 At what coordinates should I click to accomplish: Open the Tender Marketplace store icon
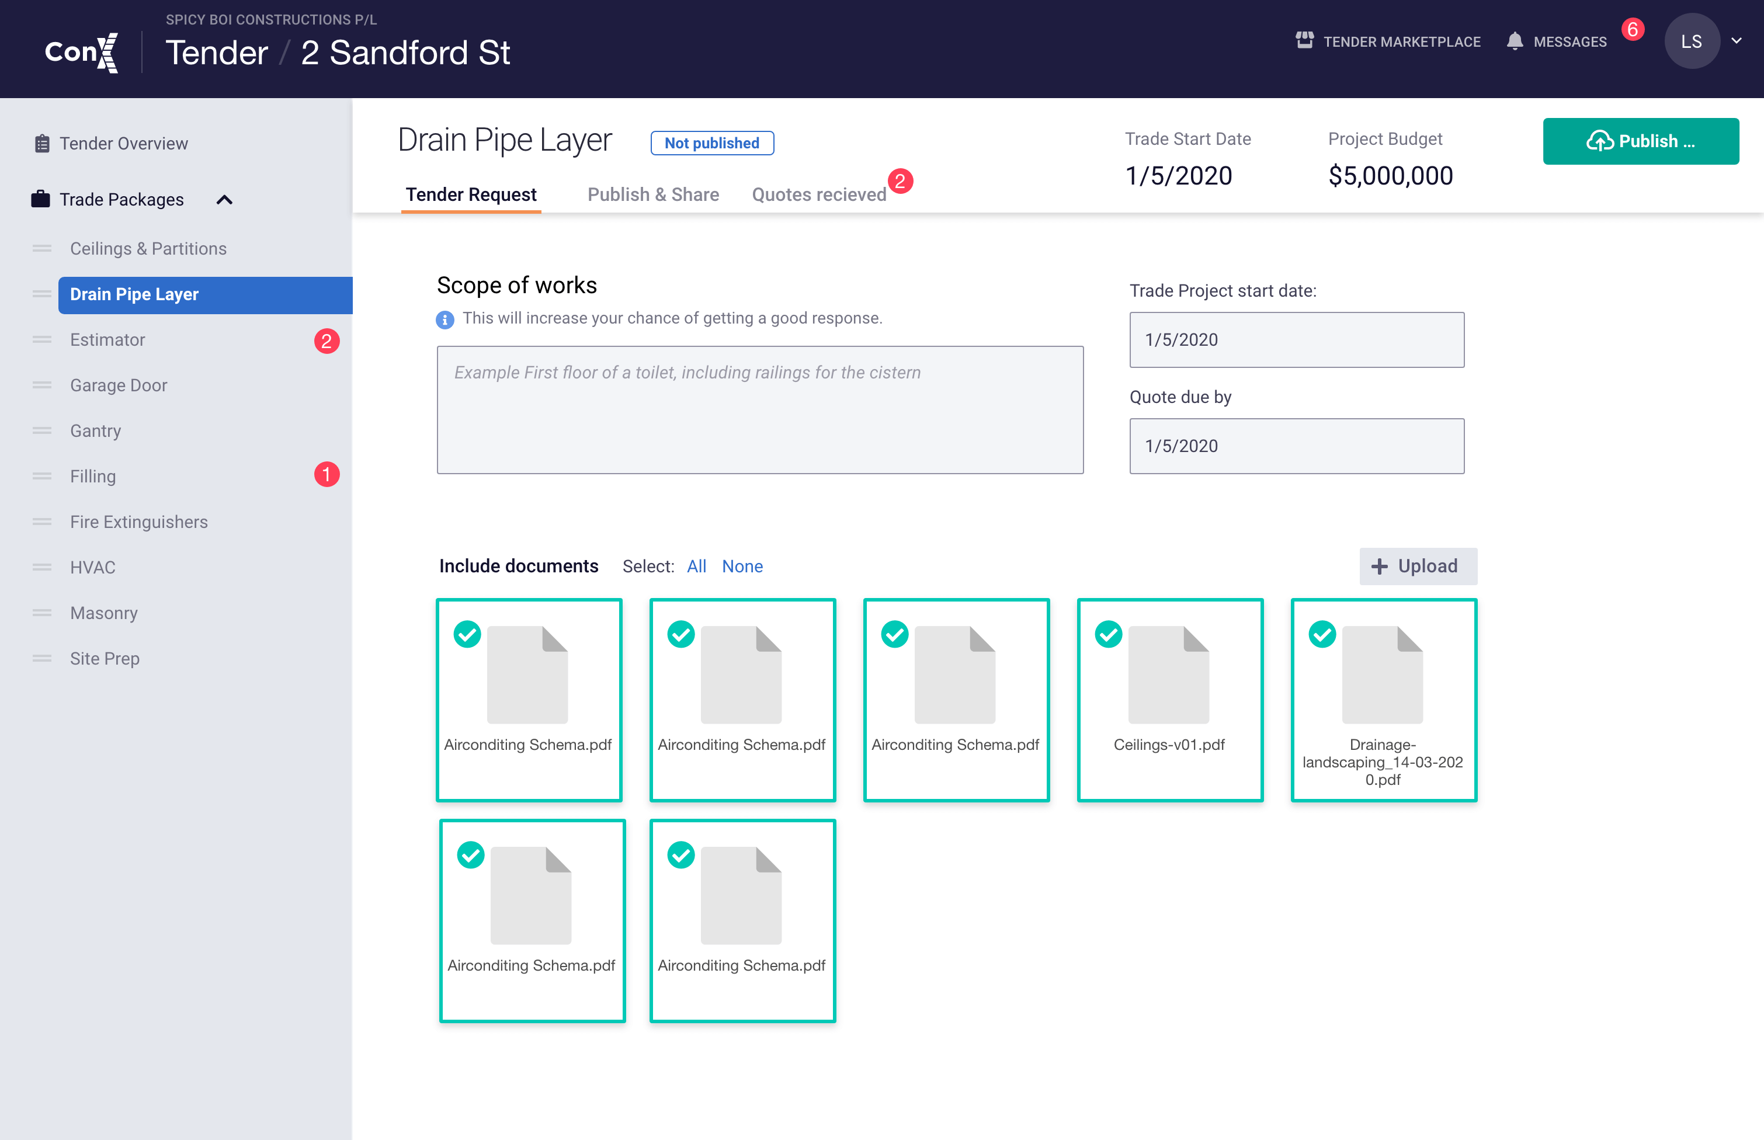pyautogui.click(x=1304, y=40)
